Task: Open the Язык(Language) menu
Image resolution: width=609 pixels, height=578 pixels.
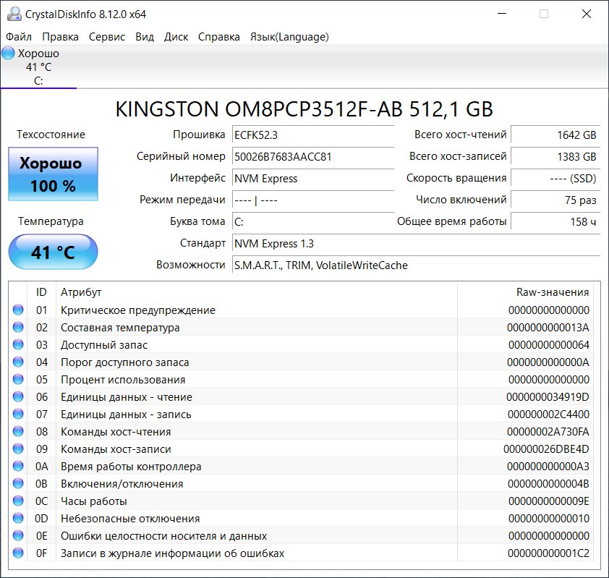Action: pyautogui.click(x=289, y=37)
